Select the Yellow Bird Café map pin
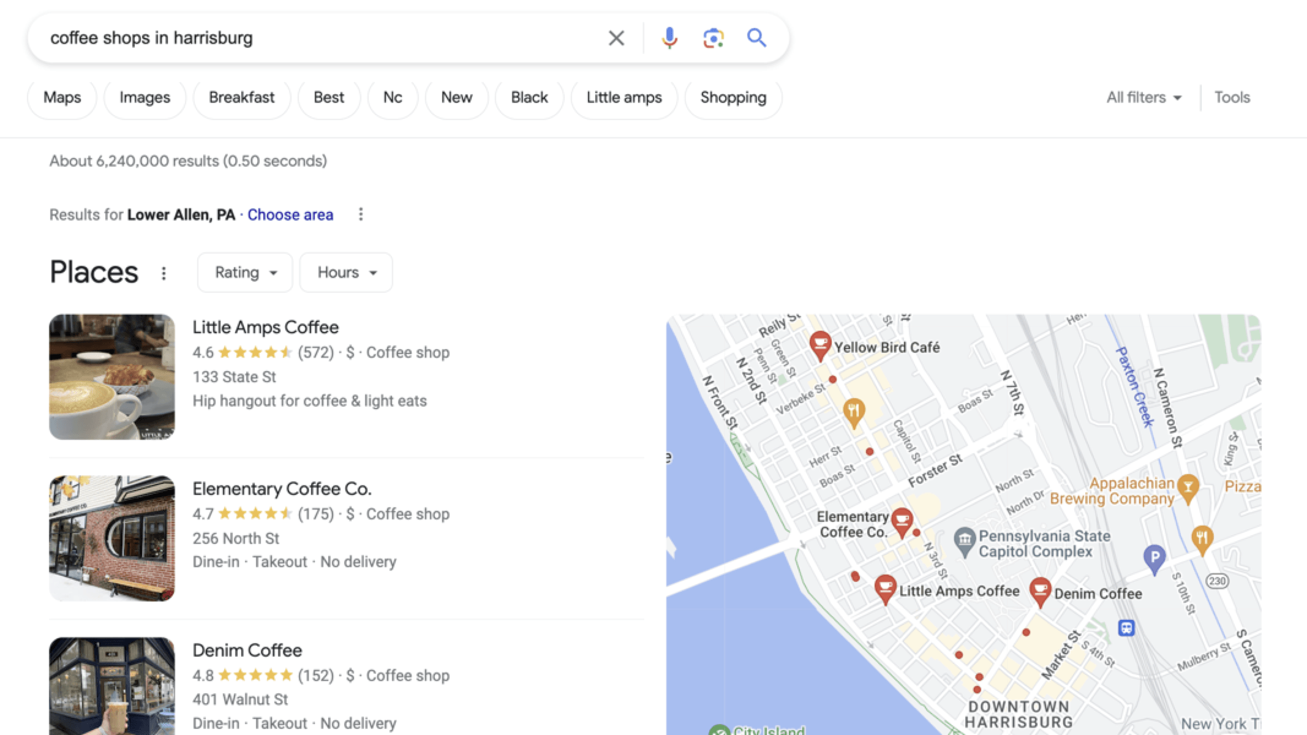Screen dimensions: 1307x735 click(x=820, y=345)
